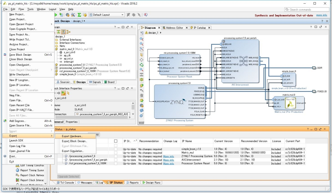Click the Run Synthesis green arrow icon
Screen dimensions: 332x193
tap(56, 15)
